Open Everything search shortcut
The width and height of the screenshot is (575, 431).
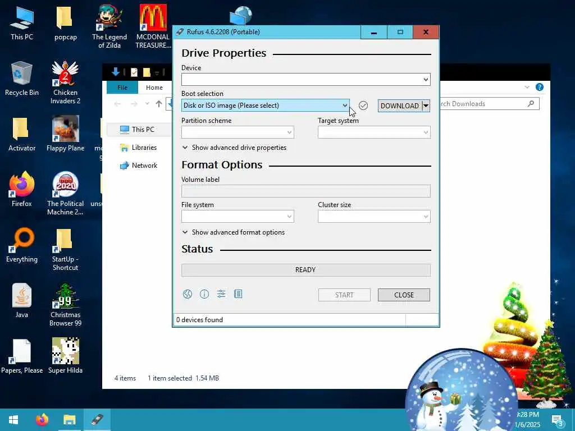(22, 245)
